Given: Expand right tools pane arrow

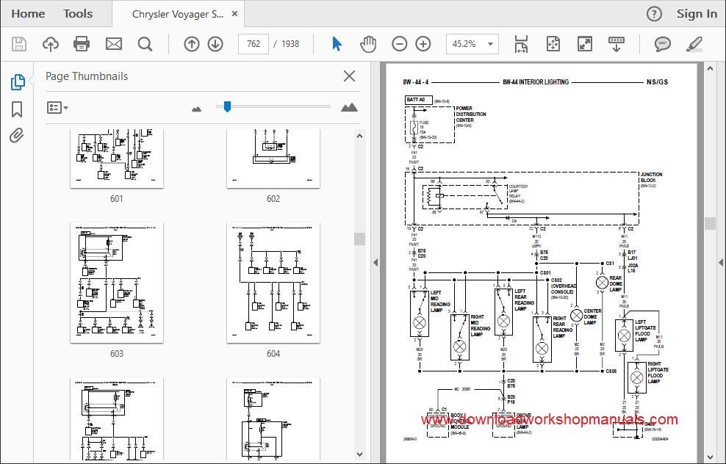Looking at the screenshot, I should tap(720, 262).
